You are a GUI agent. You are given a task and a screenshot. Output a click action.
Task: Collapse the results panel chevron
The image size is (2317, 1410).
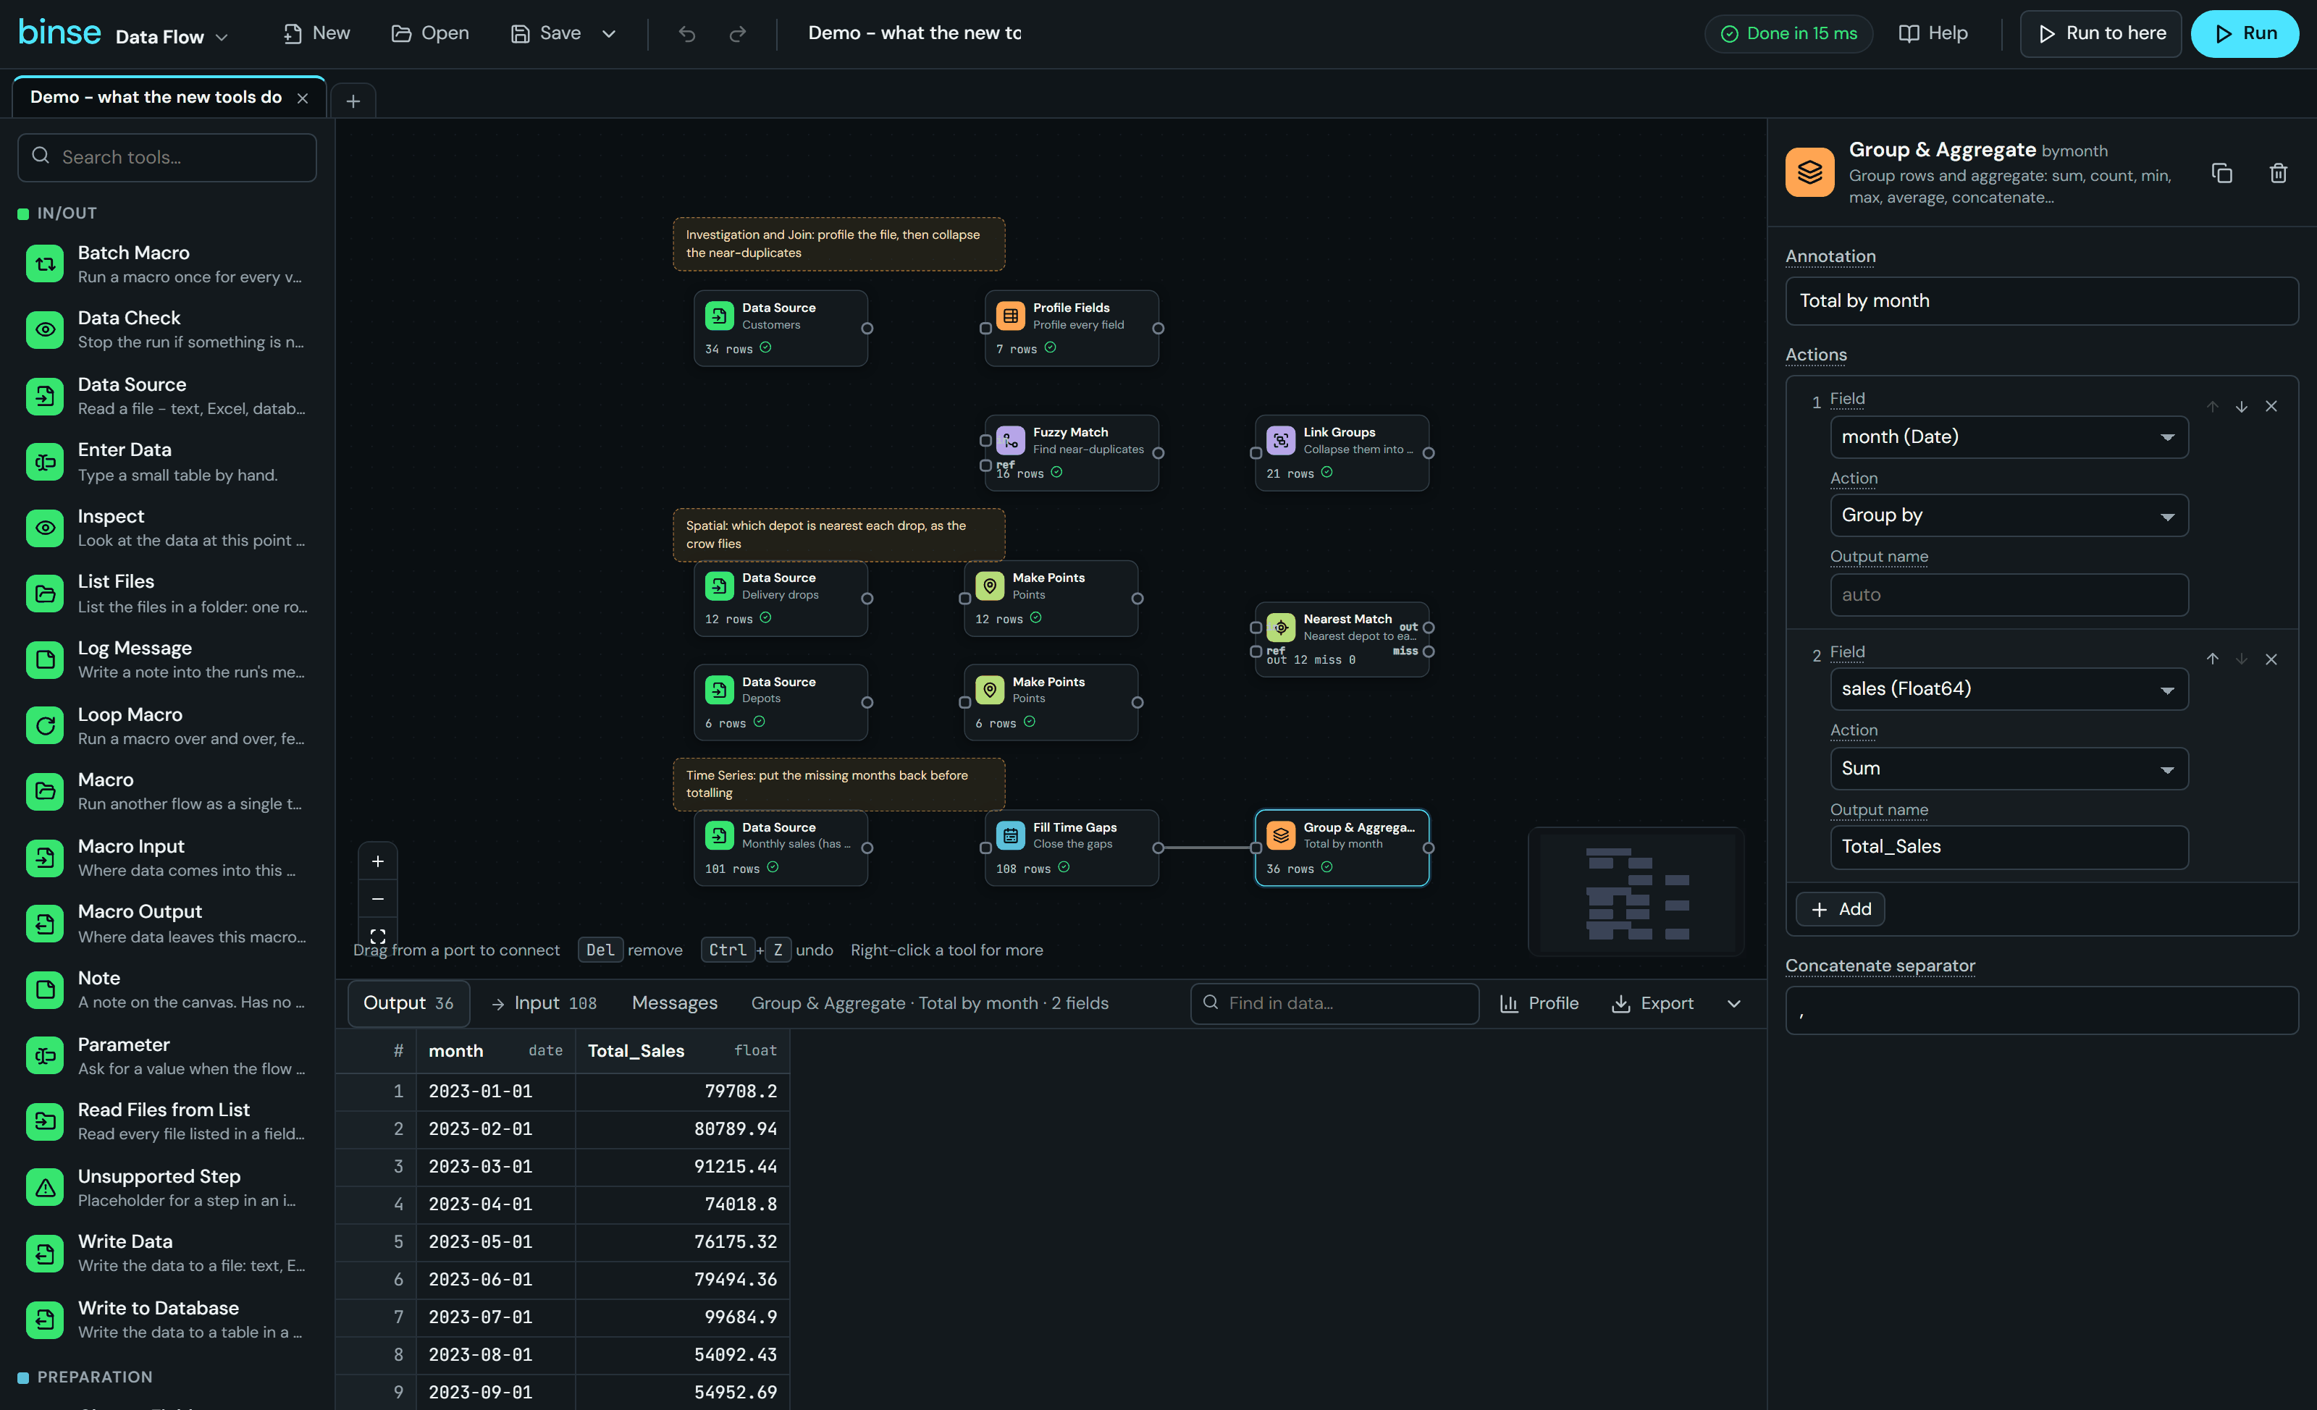[1734, 1004]
